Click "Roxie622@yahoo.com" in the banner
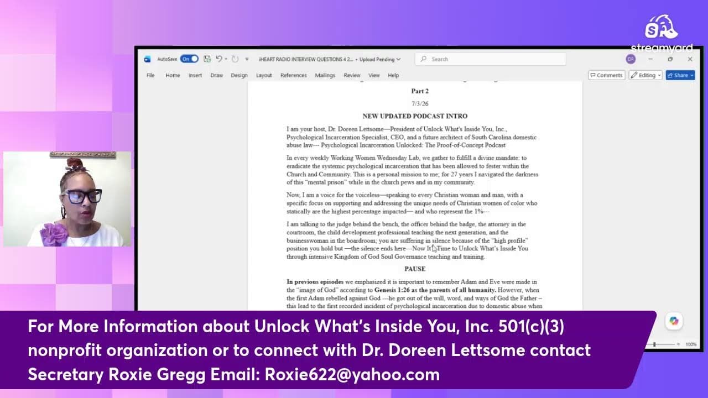This screenshot has height=398, width=708. click(x=352, y=374)
